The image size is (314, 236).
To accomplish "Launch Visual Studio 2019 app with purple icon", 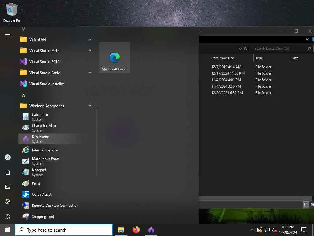I will point(56,61).
